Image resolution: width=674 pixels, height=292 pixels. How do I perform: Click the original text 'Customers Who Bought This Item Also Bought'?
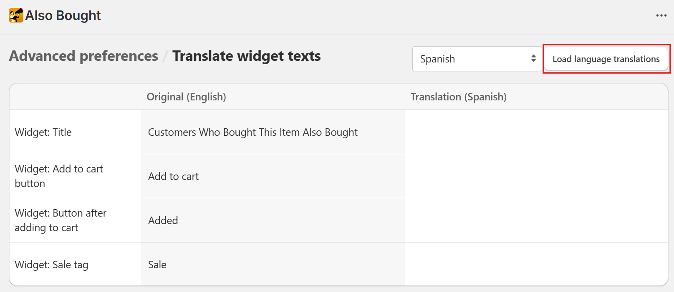(x=252, y=132)
